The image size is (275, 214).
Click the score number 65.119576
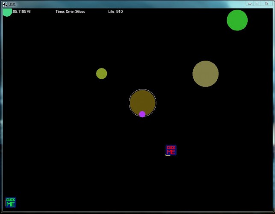(21, 12)
